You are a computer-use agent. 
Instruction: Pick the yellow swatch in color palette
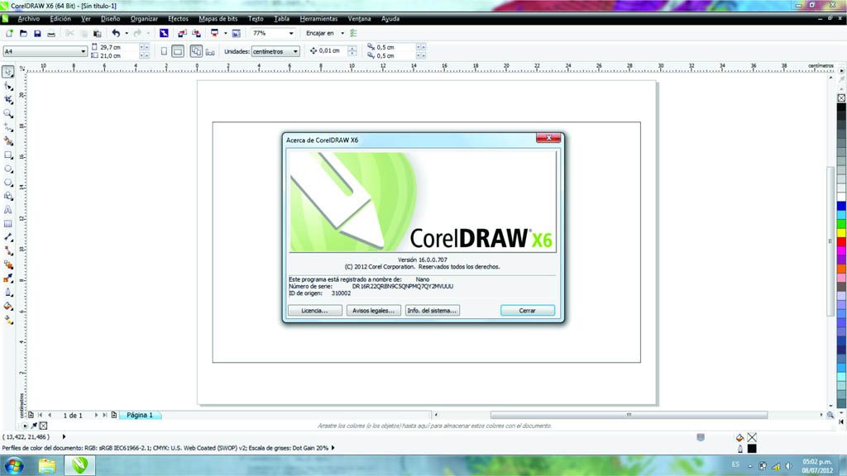841,232
